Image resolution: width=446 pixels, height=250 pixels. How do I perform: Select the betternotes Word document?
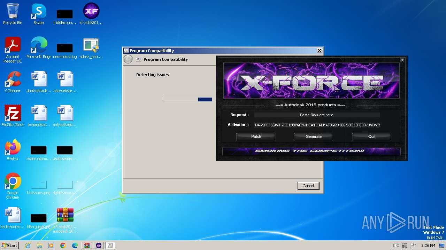tap(13, 218)
